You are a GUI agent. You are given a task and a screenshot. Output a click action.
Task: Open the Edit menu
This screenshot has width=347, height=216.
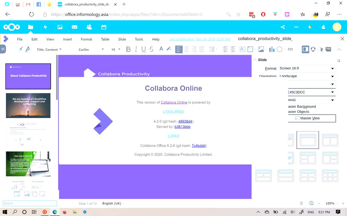click(34, 39)
